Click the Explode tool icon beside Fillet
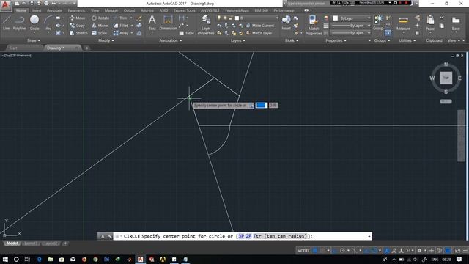This screenshot has width=469, height=264. [139, 26]
